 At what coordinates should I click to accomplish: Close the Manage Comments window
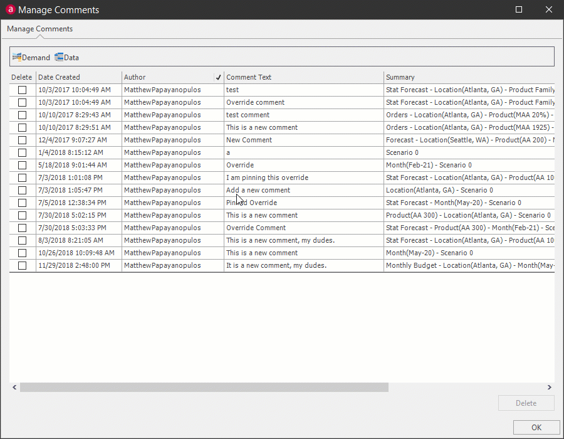point(548,9)
